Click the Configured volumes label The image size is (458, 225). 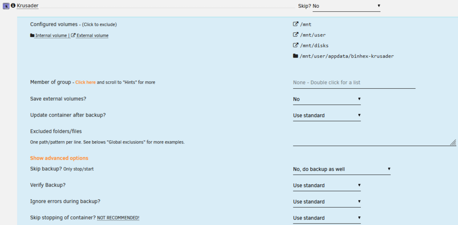point(54,25)
